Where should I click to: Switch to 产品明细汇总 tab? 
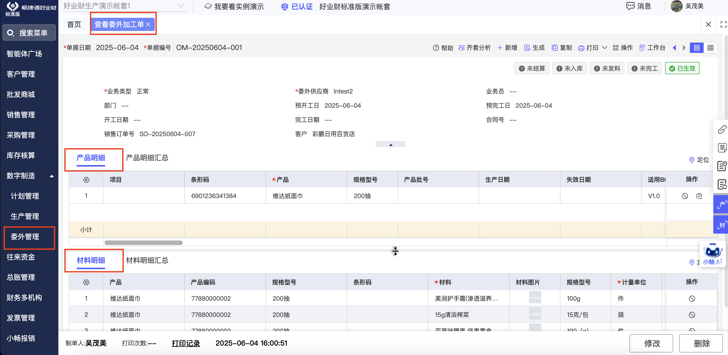147,158
